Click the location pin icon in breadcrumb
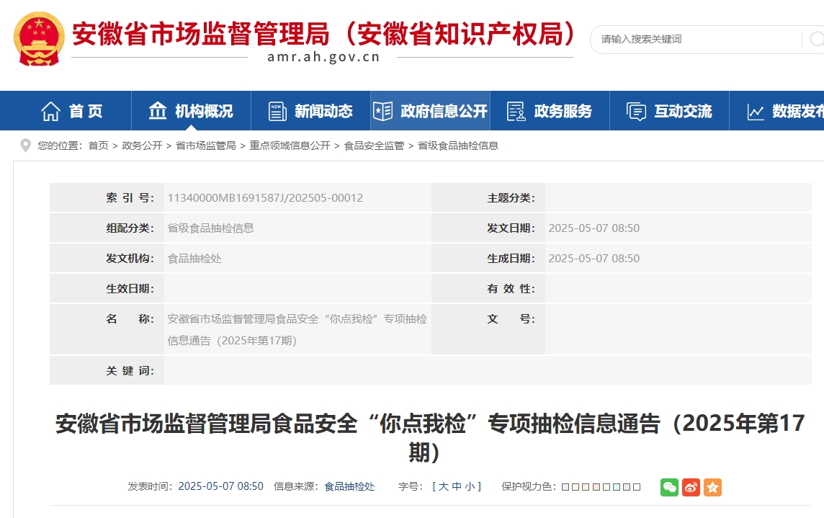The image size is (824, 518). tap(26, 146)
